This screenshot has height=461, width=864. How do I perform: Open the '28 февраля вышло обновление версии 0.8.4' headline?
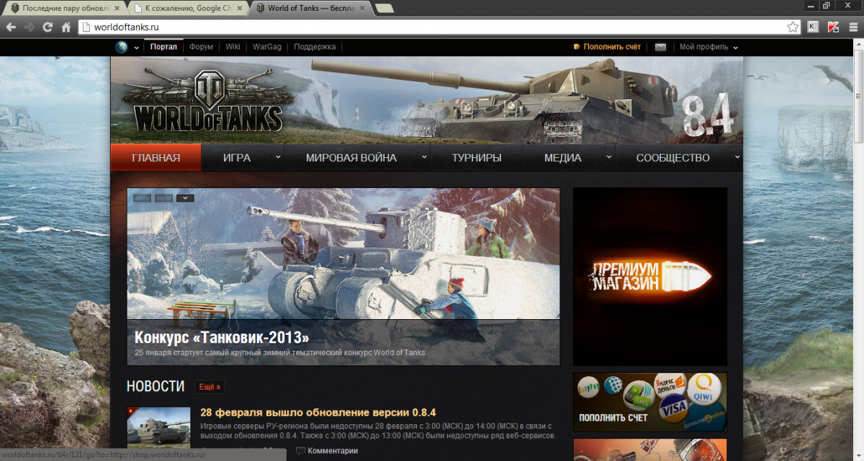pyautogui.click(x=318, y=413)
